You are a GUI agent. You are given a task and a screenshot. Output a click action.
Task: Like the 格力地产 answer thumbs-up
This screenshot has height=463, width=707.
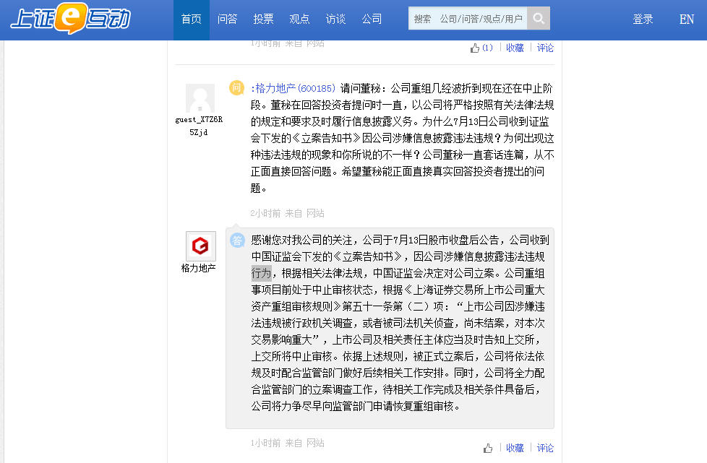click(x=488, y=448)
